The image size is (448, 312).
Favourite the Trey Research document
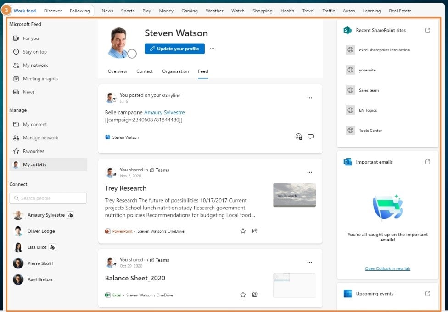243,231
